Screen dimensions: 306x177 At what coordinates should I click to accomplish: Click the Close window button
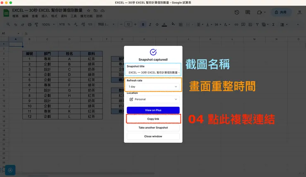pyautogui.click(x=153, y=136)
